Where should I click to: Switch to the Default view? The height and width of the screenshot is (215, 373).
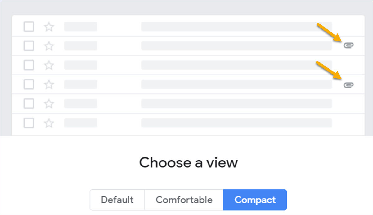click(x=117, y=200)
